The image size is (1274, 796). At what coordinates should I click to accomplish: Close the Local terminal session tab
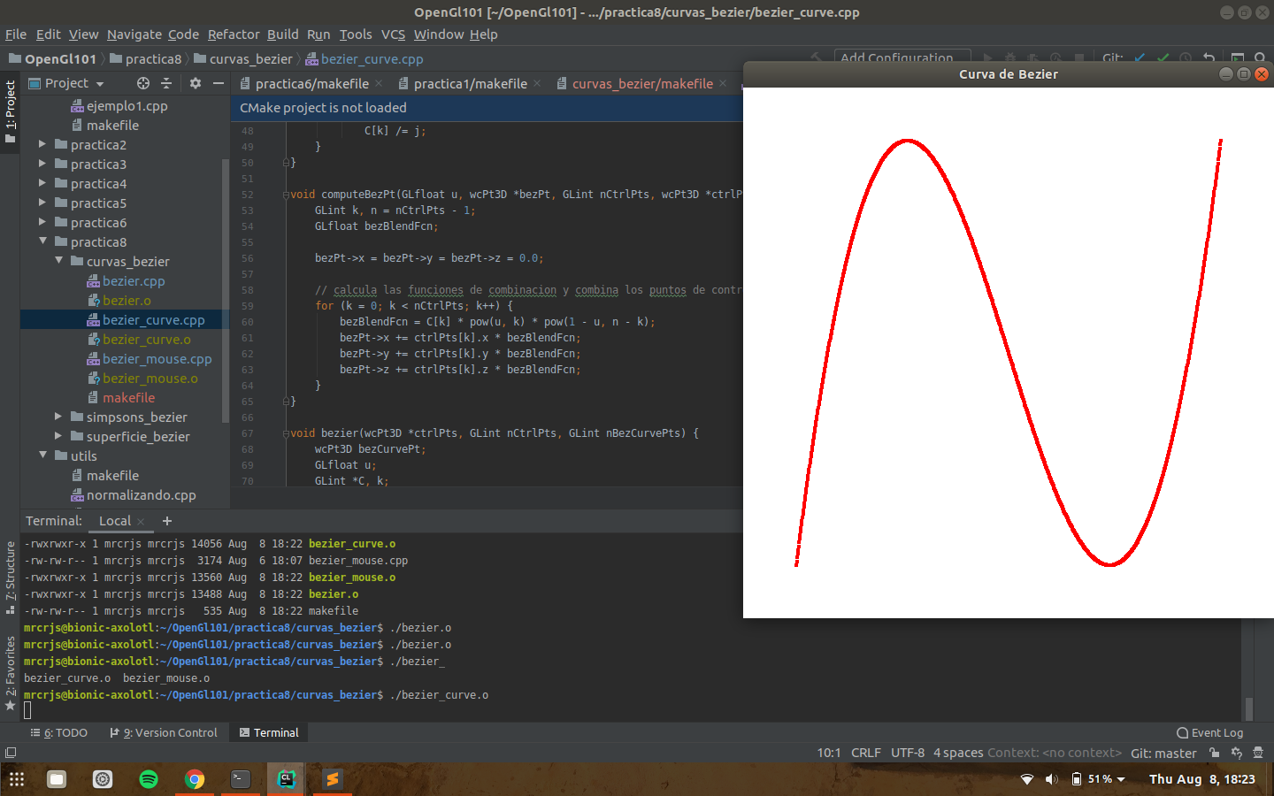pyautogui.click(x=141, y=522)
